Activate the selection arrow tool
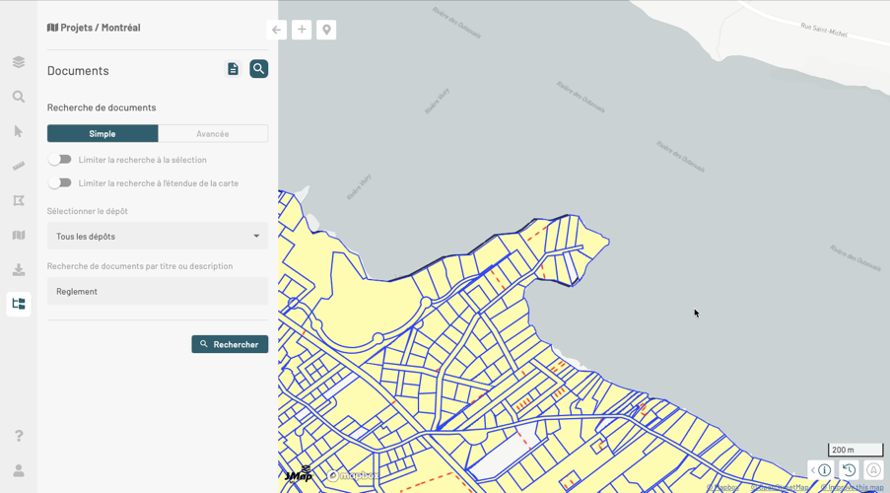Image resolution: width=890 pixels, height=493 pixels. [19, 131]
